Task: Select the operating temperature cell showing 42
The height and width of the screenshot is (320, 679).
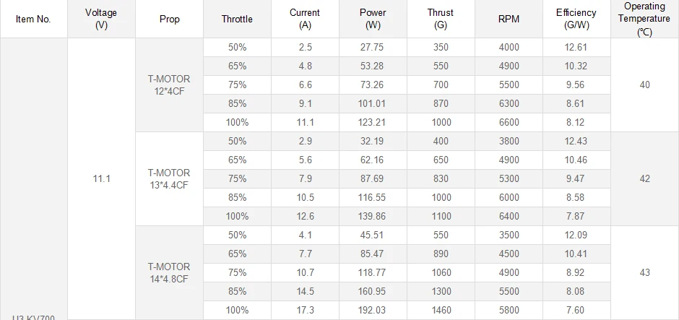Action: click(x=644, y=178)
